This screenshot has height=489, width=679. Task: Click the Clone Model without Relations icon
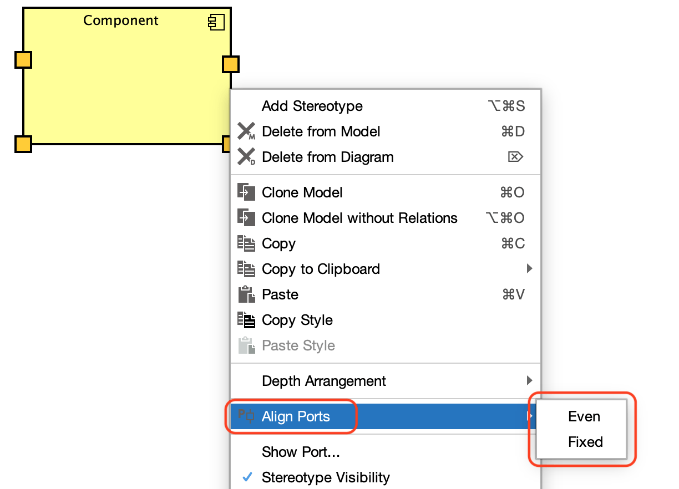[246, 218]
